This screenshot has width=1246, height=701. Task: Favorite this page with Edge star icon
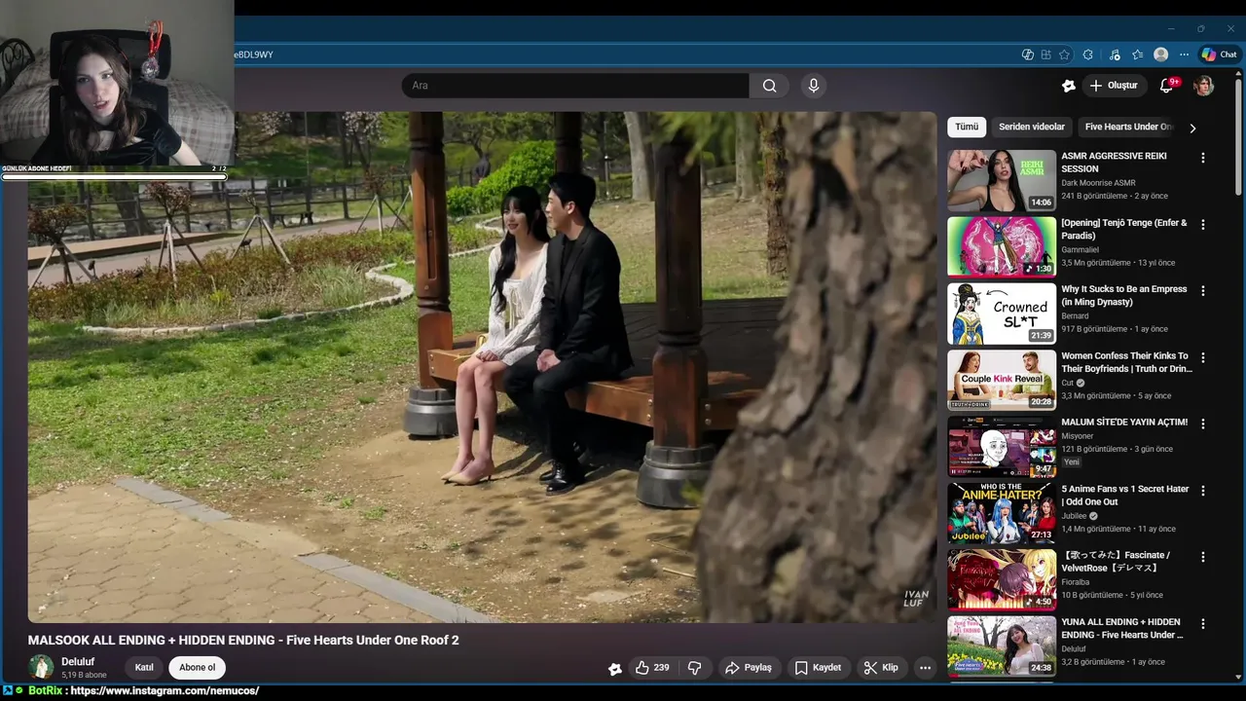coord(1064,55)
